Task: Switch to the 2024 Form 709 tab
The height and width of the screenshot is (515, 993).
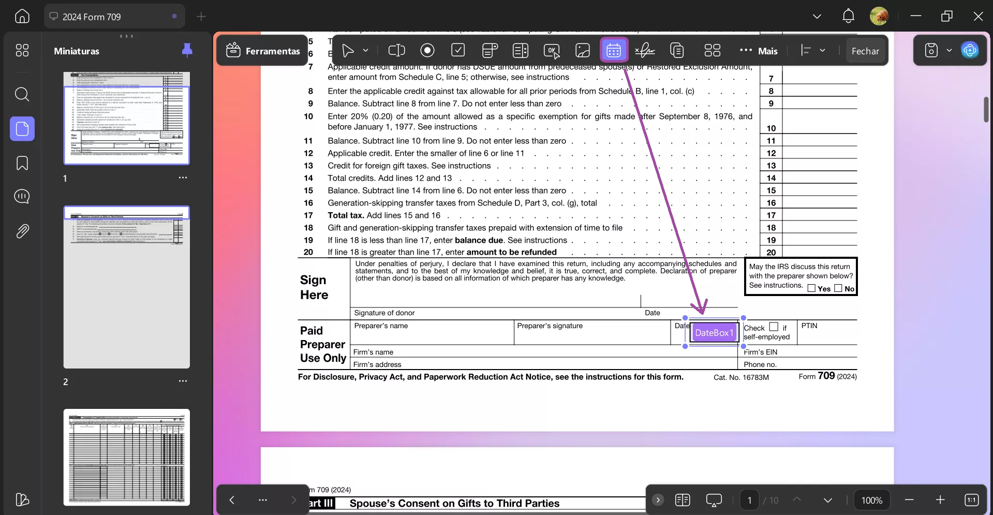Action: click(92, 17)
